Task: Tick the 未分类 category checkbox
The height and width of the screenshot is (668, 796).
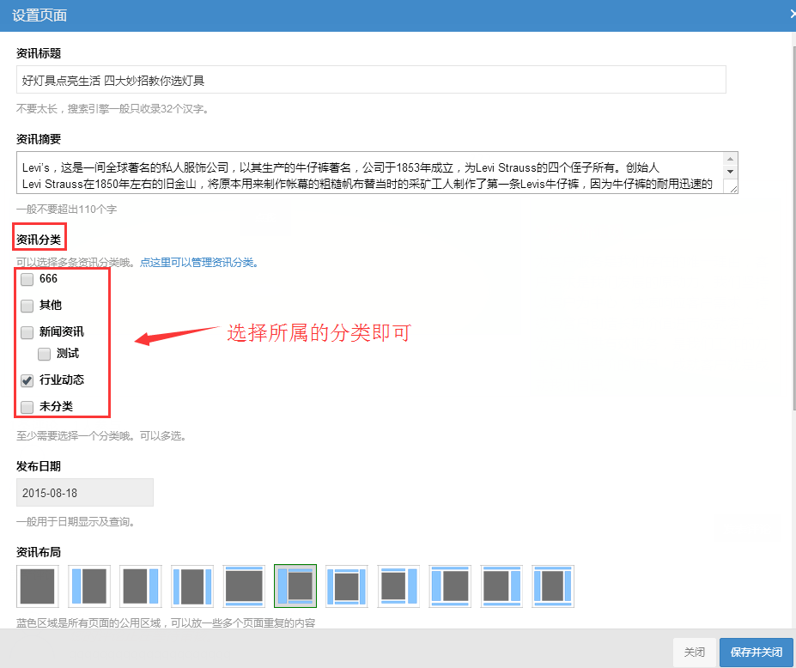Action: tap(27, 407)
